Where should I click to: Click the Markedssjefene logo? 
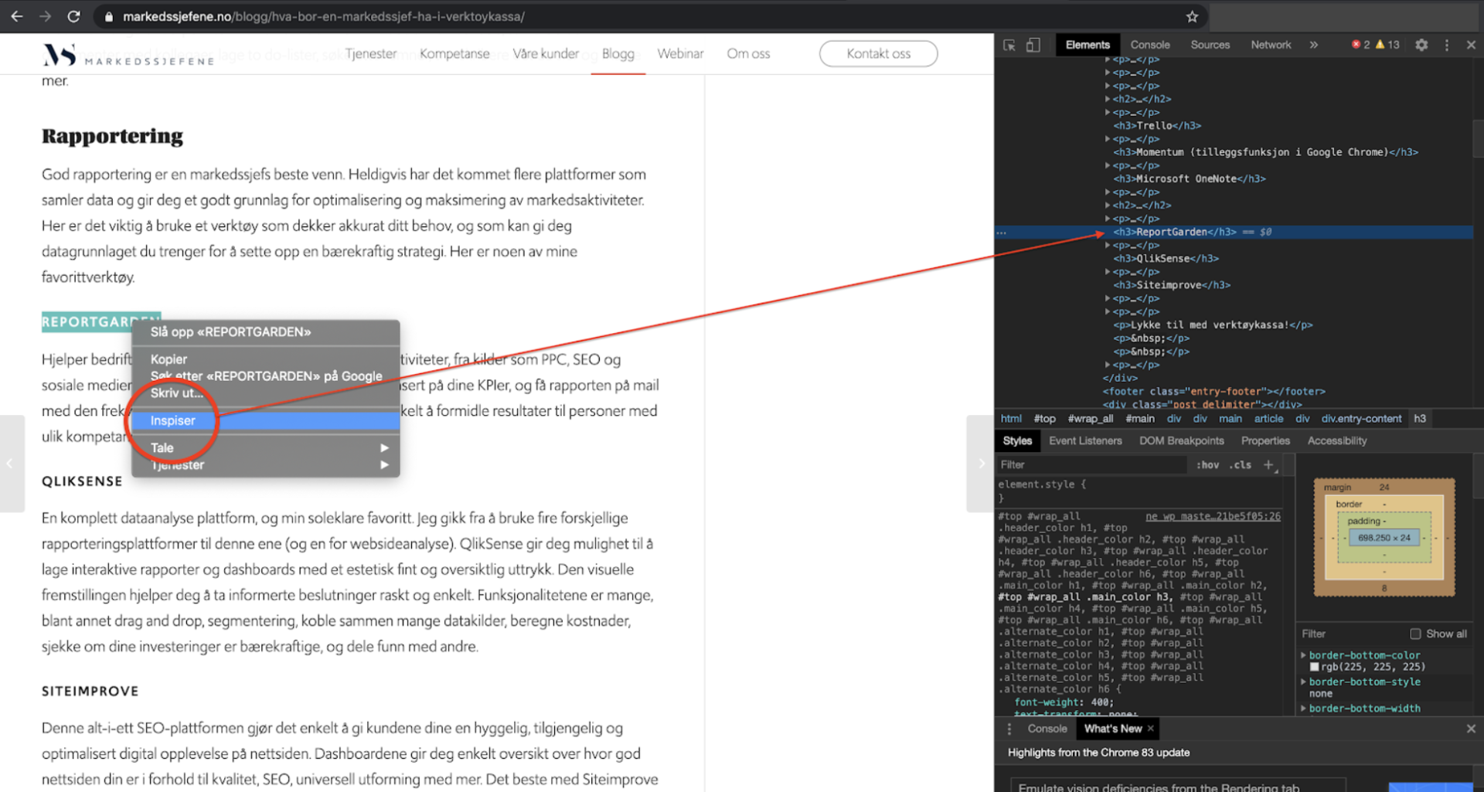(128, 55)
